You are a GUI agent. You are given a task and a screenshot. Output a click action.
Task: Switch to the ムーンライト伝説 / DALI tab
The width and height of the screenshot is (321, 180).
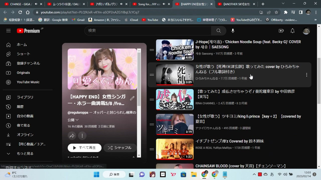(66, 4)
